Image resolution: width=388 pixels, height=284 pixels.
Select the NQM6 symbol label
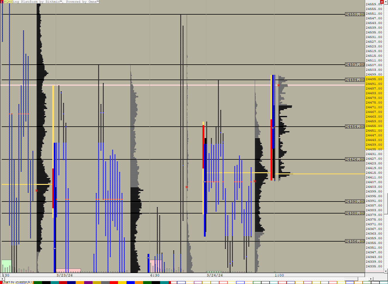coord(8,2)
